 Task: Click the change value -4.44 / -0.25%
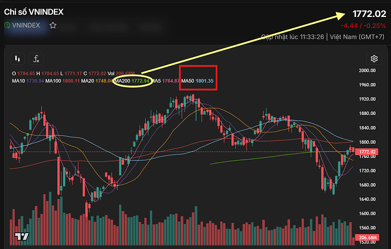363,25
